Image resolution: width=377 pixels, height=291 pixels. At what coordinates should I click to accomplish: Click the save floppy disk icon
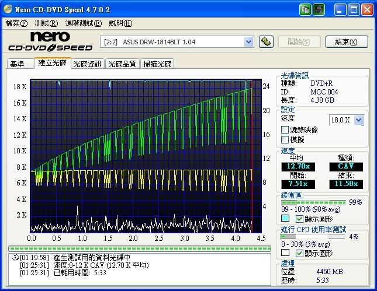(x=319, y=10)
